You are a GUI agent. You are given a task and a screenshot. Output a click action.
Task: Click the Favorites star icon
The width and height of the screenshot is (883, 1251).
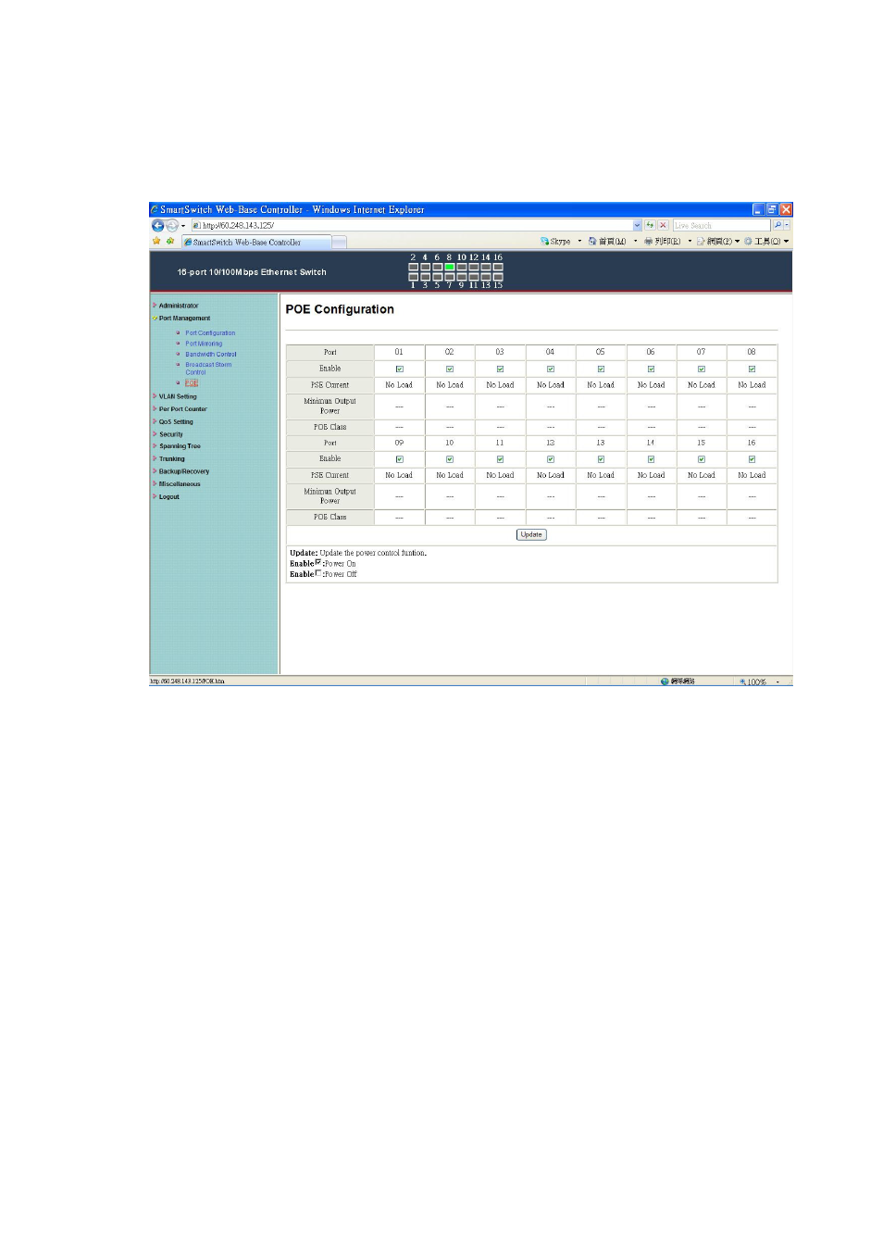tap(156, 241)
